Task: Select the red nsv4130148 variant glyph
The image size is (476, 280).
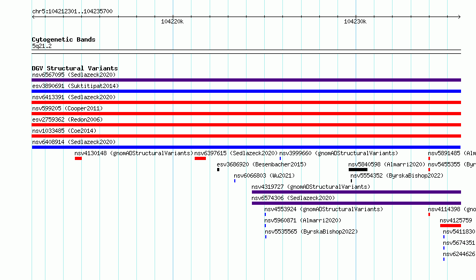Action: pyautogui.click(x=78, y=158)
